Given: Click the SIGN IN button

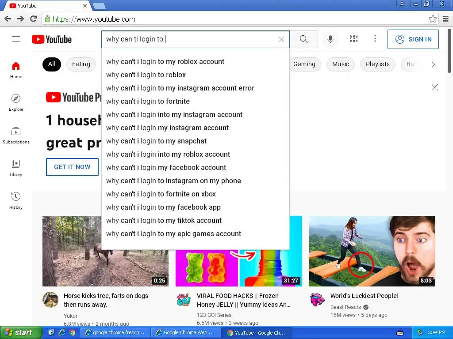Looking at the screenshot, I should (413, 39).
